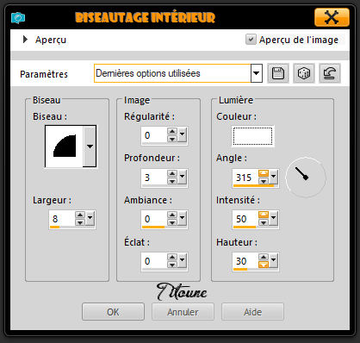Increase Angle with the up arrow
Viewport: 360px width, 343px height.
point(264,173)
